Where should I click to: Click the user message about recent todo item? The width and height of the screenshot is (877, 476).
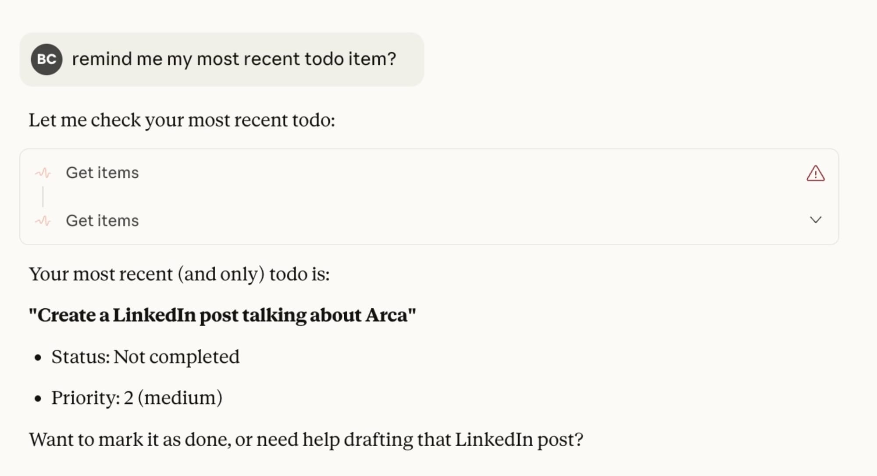pos(234,59)
